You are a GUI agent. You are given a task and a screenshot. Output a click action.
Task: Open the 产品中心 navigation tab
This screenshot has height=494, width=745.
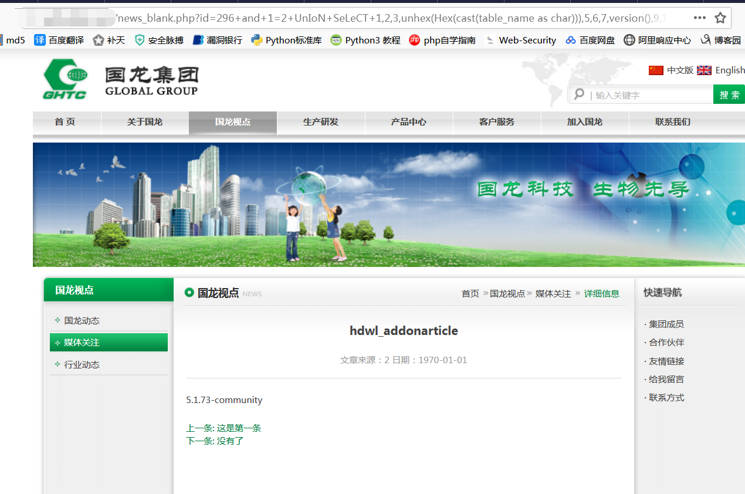(x=409, y=122)
